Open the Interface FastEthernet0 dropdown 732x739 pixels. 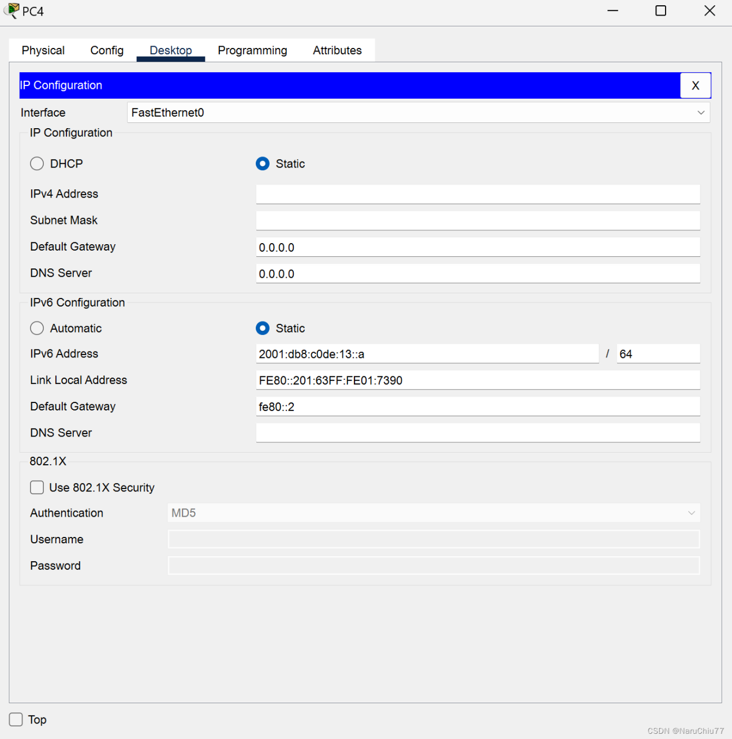[418, 113]
